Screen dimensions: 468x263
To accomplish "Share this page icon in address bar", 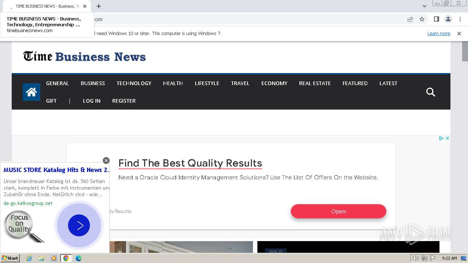I will [x=410, y=19].
